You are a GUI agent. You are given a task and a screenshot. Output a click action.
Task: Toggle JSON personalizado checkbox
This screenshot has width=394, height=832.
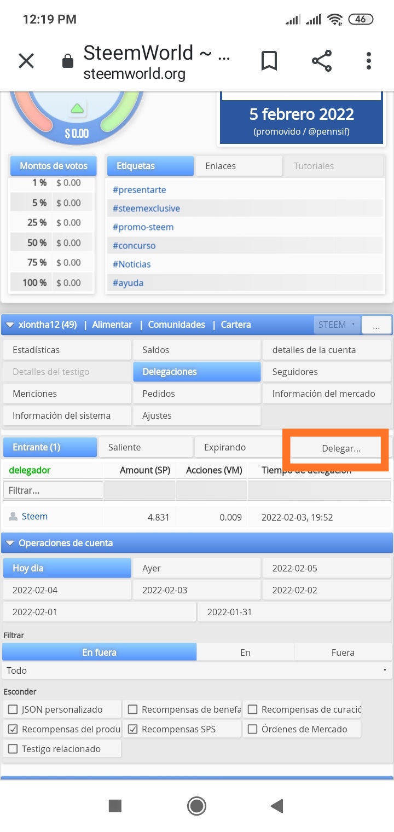[x=13, y=709]
